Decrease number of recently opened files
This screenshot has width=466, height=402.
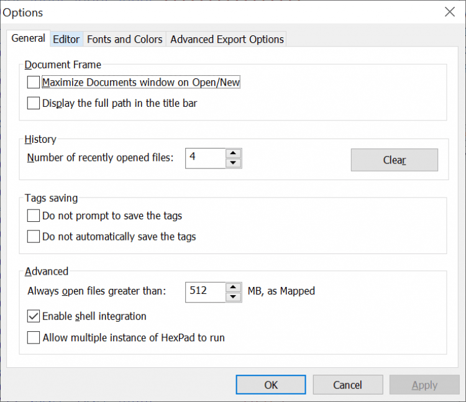pos(233,163)
